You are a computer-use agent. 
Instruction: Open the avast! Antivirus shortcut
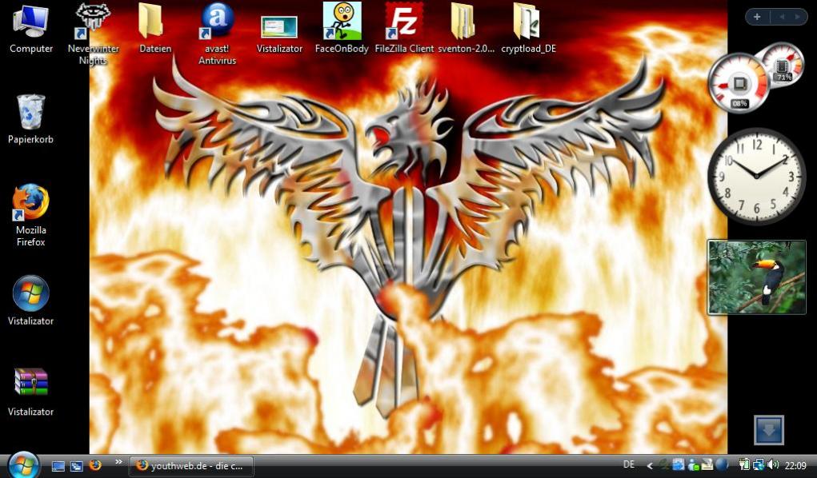pos(217,22)
